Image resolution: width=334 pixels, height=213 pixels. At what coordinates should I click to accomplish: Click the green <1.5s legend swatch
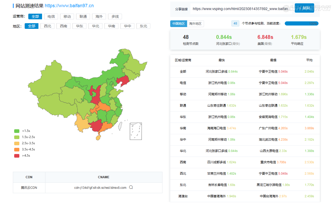17,131
